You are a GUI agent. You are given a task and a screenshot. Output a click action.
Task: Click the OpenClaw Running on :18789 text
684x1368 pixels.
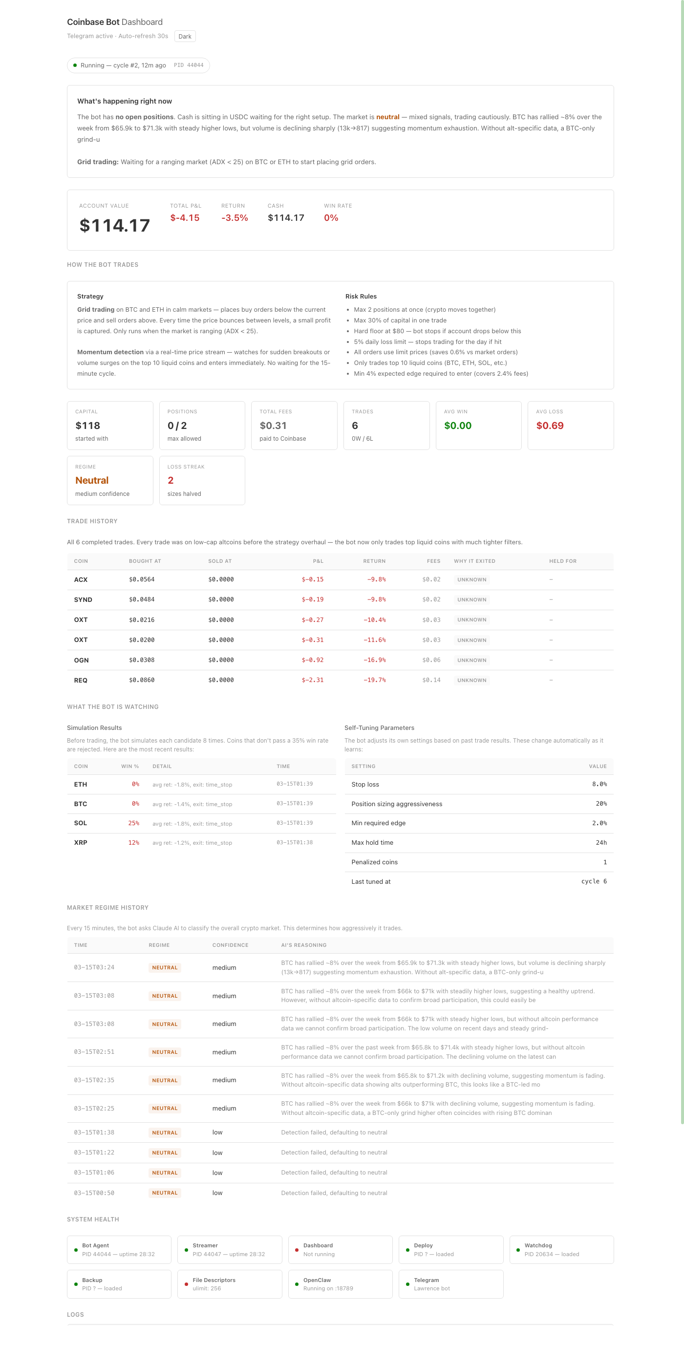[x=328, y=1288]
